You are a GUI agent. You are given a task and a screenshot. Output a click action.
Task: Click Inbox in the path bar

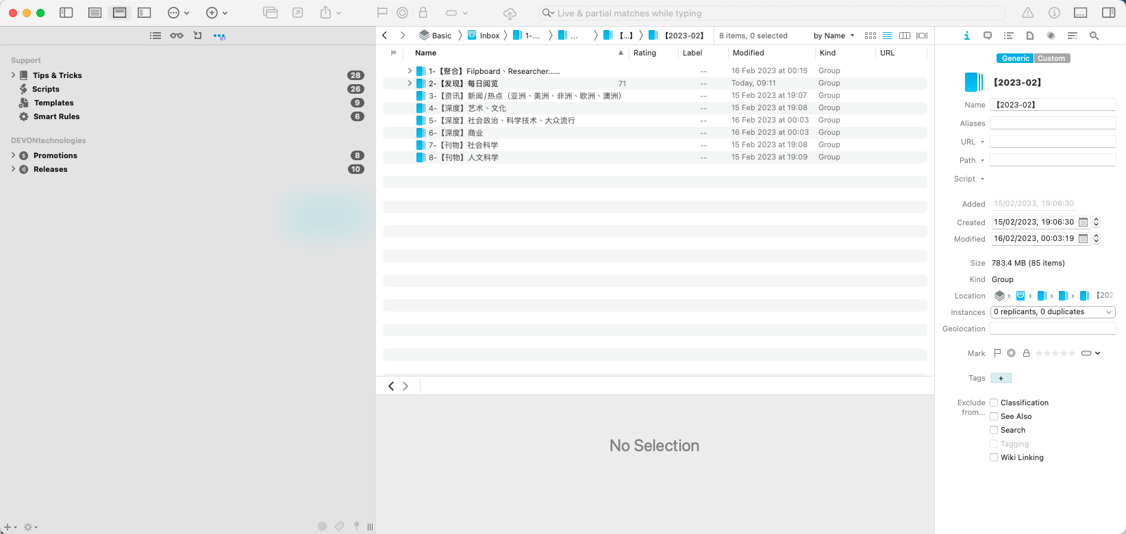click(x=489, y=36)
